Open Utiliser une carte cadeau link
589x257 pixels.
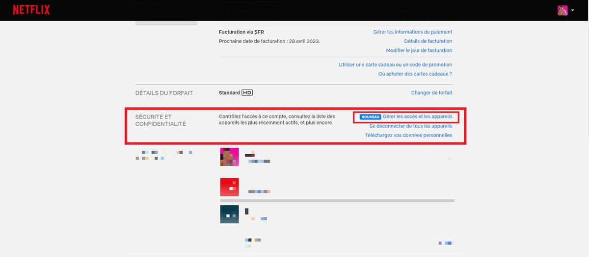pyautogui.click(x=396, y=65)
